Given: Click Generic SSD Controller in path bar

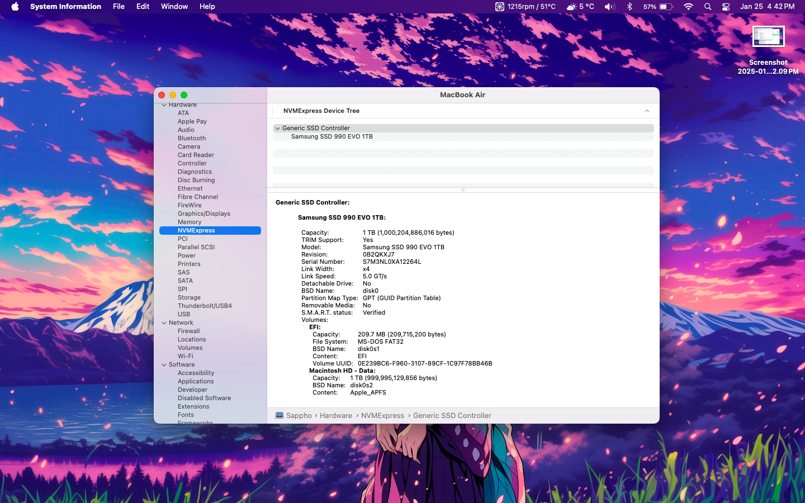Looking at the screenshot, I should pos(452,415).
